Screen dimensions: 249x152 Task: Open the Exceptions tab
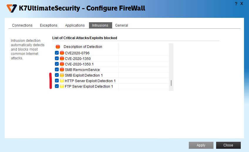click(49, 25)
